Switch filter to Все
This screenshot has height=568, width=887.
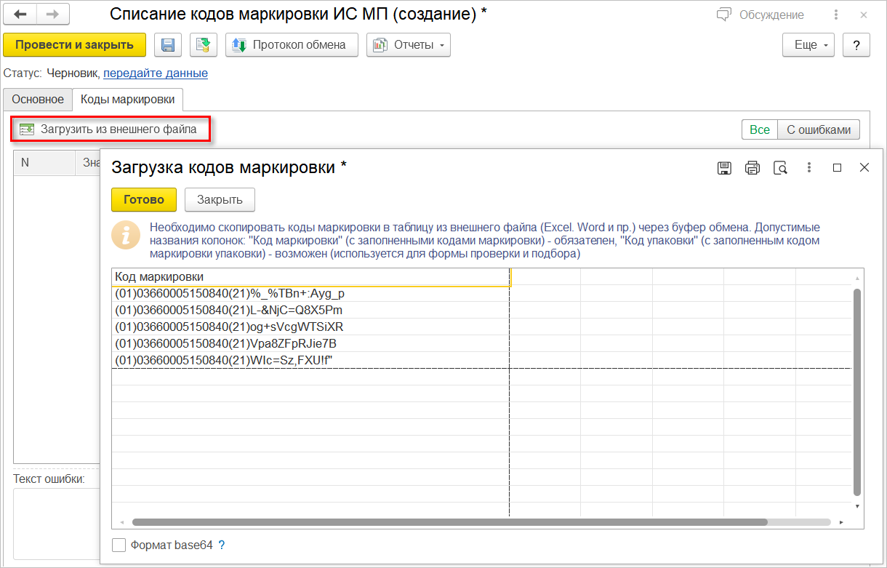click(x=759, y=129)
